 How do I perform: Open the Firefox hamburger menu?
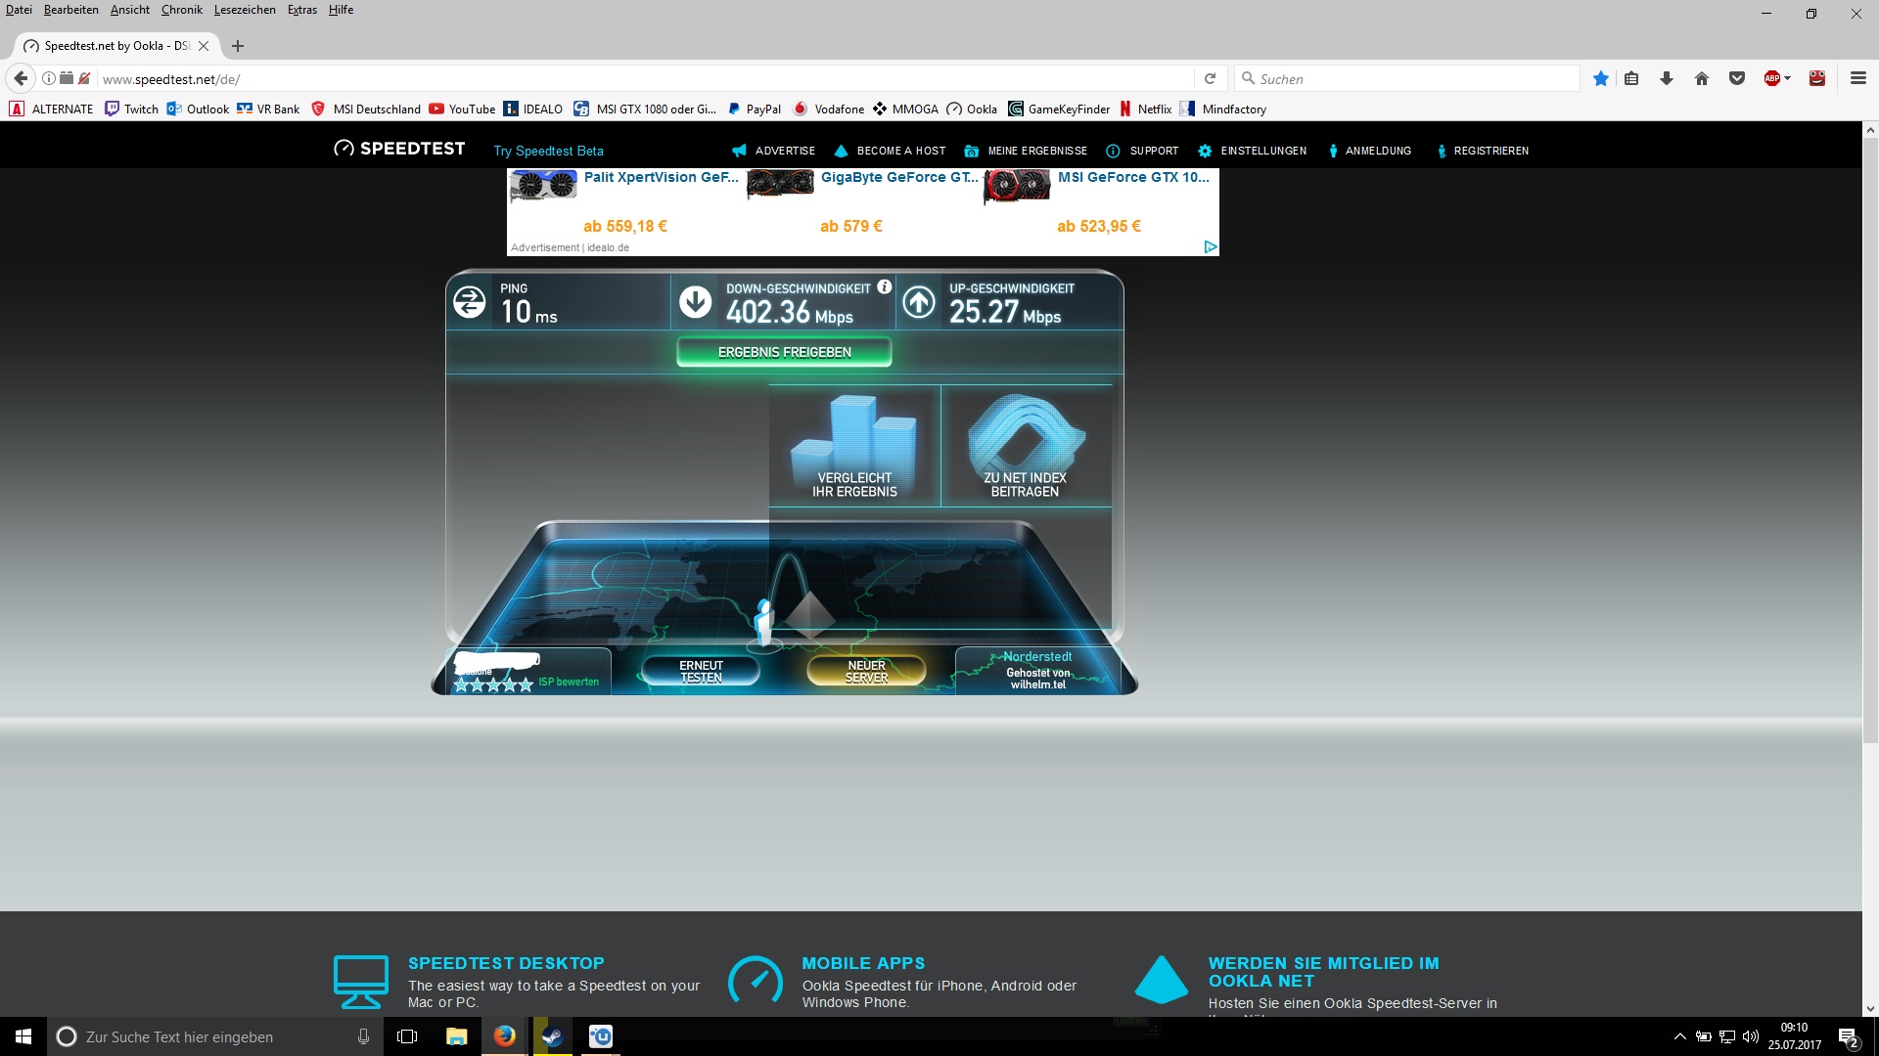(1857, 79)
